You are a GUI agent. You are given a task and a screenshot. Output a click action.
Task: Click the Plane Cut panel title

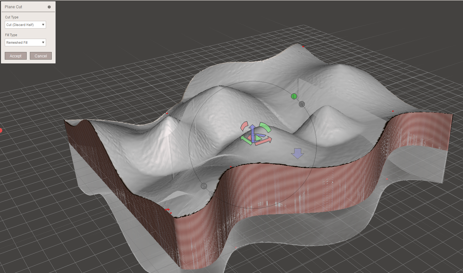click(13, 7)
